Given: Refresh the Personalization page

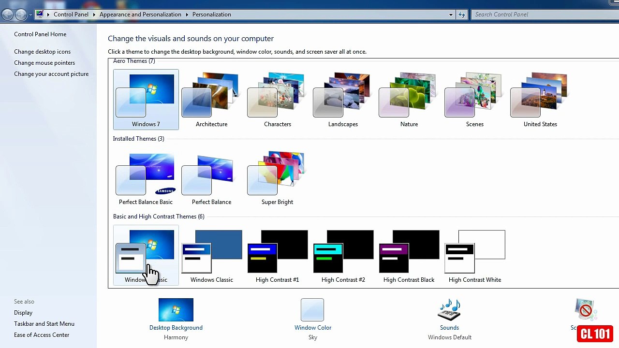Looking at the screenshot, I should (462, 14).
